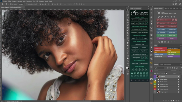Viewport: 182px width, 102px height.
Task: Click the DB Curves button
Action: (134, 20)
